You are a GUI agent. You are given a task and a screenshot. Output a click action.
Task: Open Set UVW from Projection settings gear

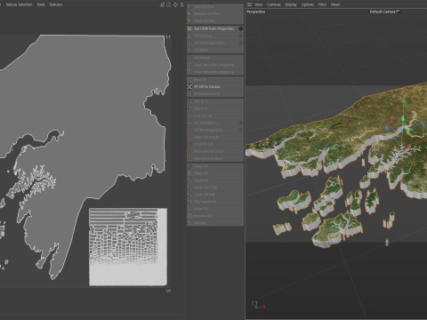(241, 28)
